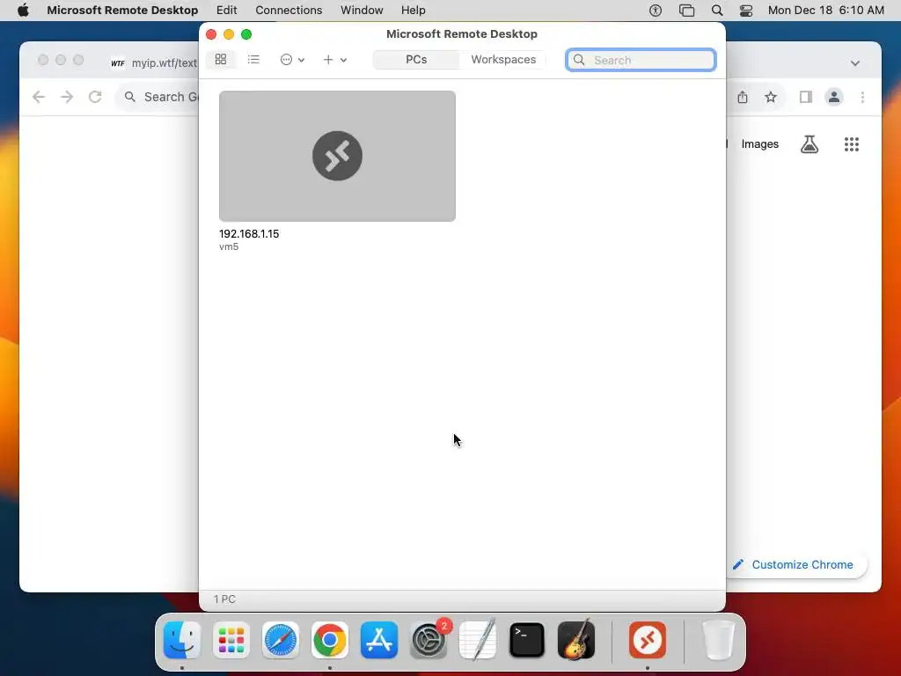901x676 pixels.
Task: Open the Edit menu
Action: point(226,11)
